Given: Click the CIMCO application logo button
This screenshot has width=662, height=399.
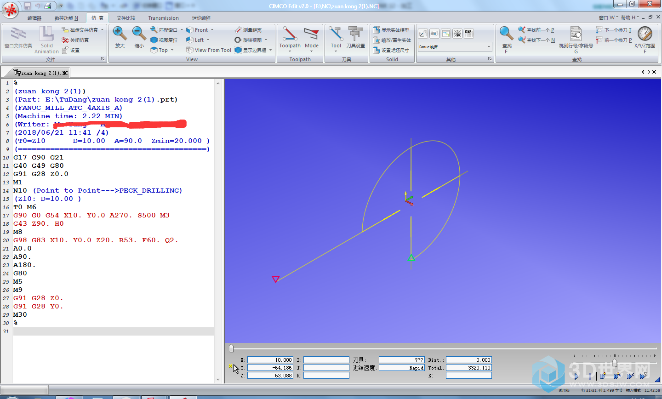Looking at the screenshot, I should (10, 9).
